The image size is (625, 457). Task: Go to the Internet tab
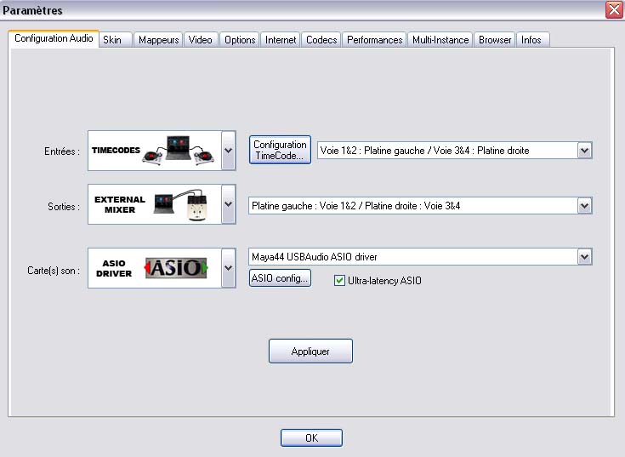coord(281,40)
